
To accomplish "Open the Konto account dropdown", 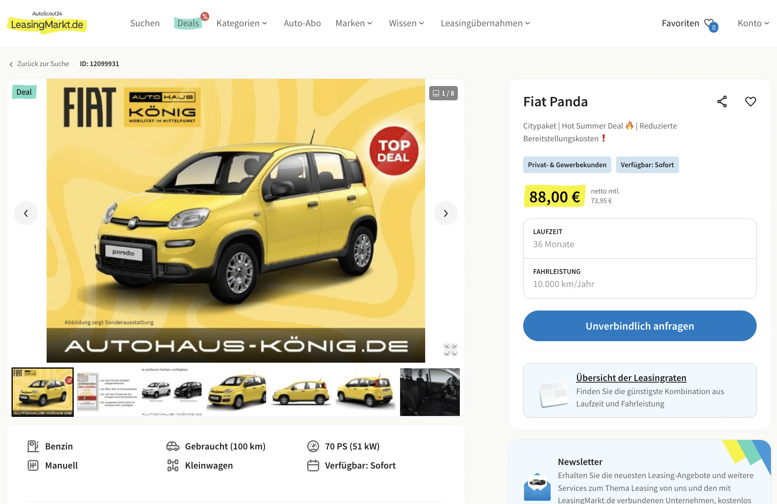I will coord(753,23).
